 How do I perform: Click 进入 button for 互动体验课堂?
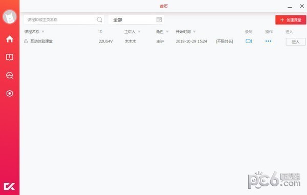296,41
